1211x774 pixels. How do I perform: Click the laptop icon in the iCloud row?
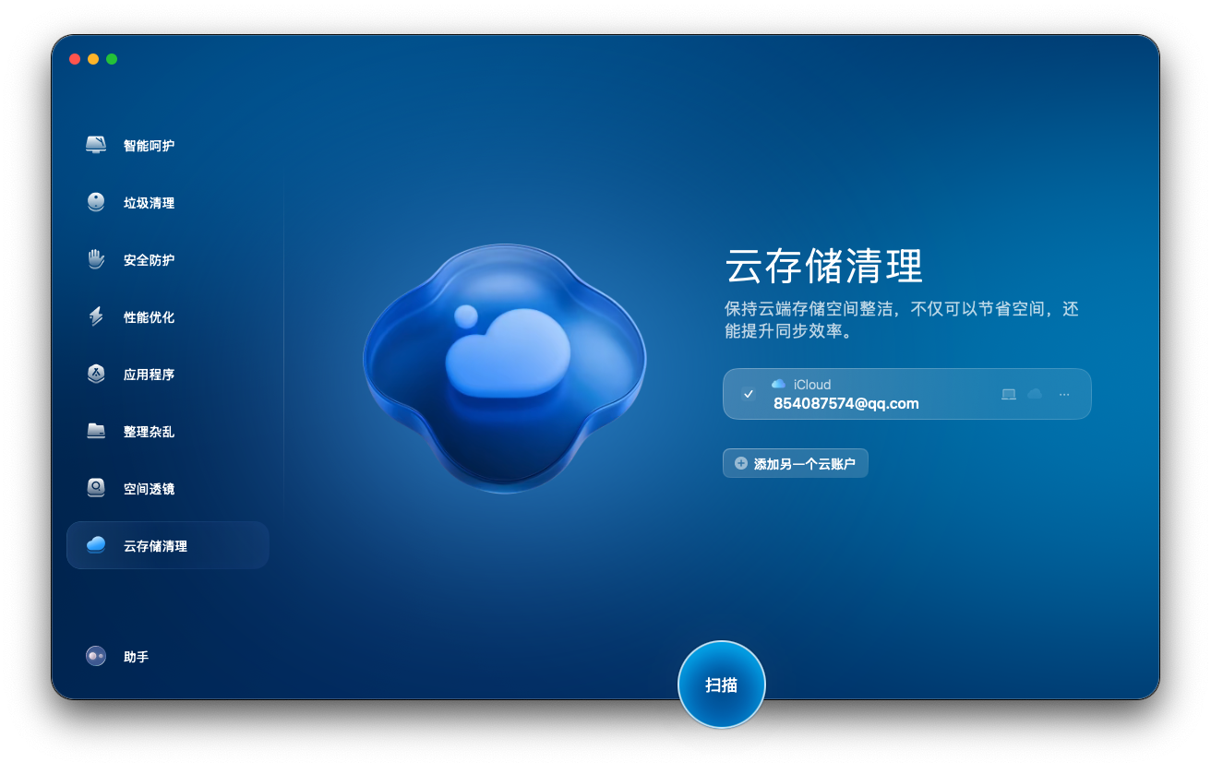click(1009, 394)
